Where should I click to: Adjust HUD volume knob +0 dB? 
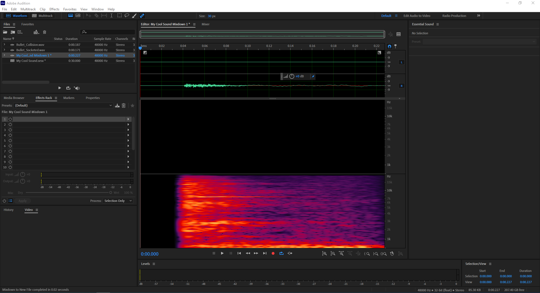[292, 76]
